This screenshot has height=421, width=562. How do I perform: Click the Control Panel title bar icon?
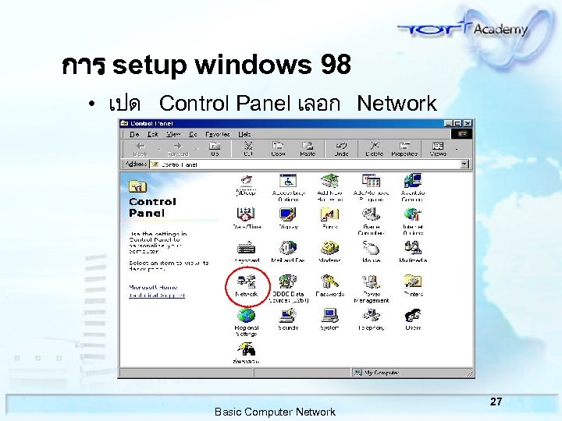click(124, 123)
